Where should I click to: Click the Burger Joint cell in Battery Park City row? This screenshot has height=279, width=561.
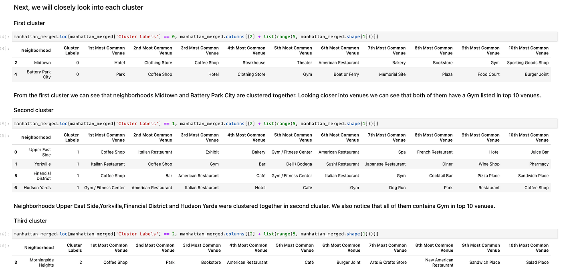(537, 74)
